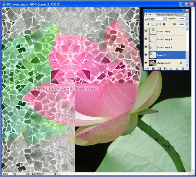Click the lock icon on Background layer
The image size is (196, 177).
(x=181, y=63)
